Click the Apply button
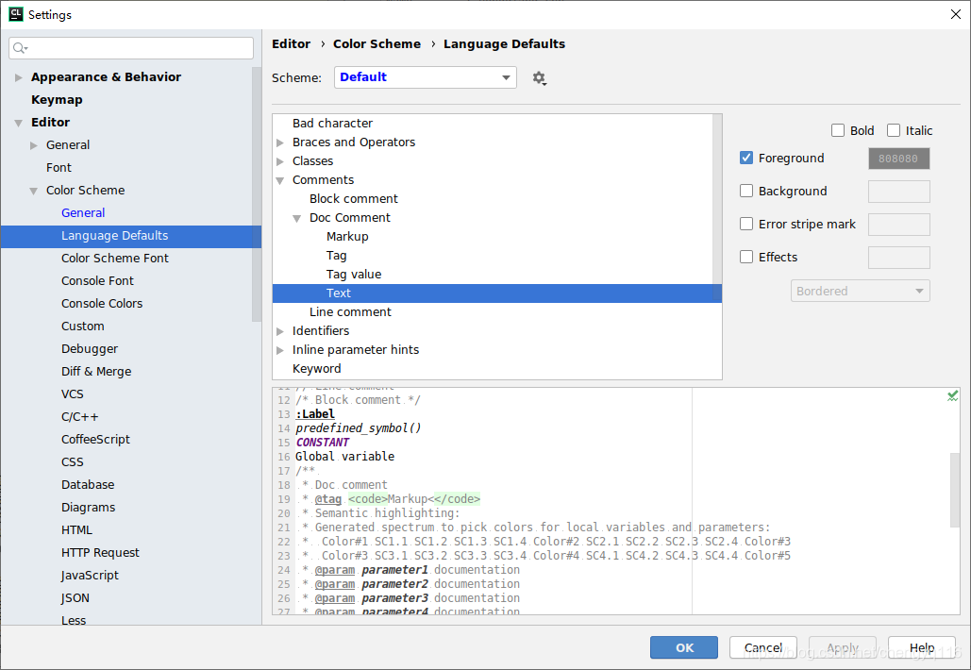Viewport: 971px width, 670px height. (x=842, y=647)
